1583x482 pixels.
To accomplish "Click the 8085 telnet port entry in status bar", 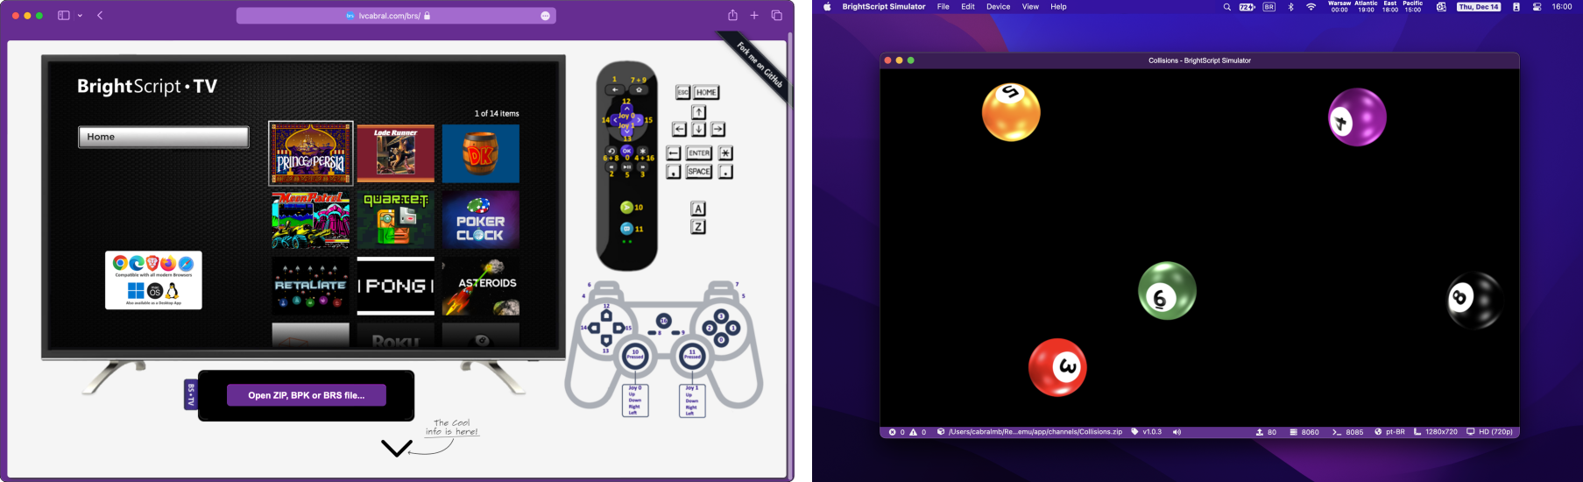I will 1348,432.
